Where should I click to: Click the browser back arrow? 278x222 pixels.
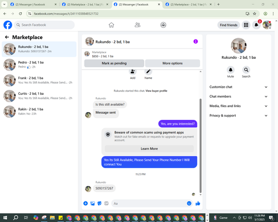tap(5, 14)
